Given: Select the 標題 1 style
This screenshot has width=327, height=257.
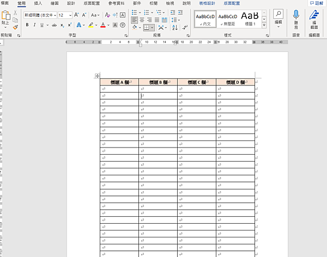Looking at the screenshot, I should (x=250, y=19).
